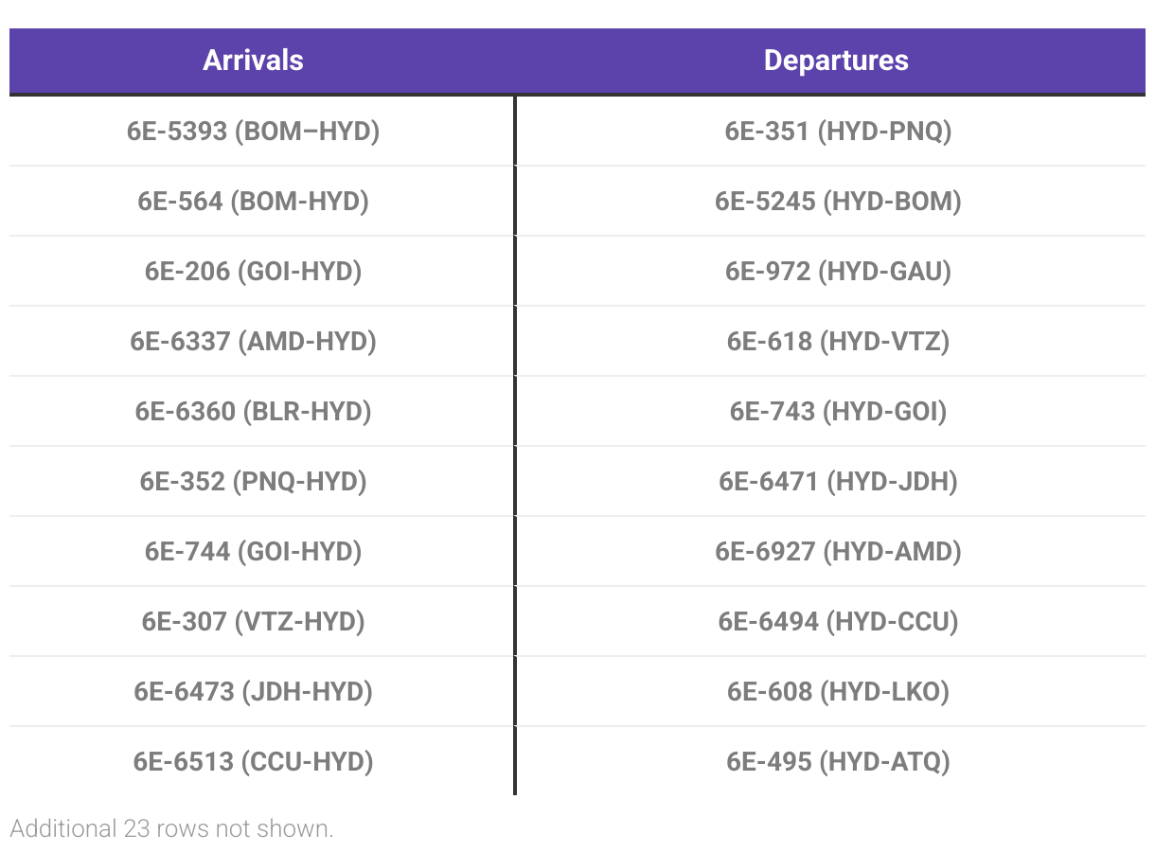Click the Departures column header
The width and height of the screenshot is (1155, 852).
tap(836, 61)
